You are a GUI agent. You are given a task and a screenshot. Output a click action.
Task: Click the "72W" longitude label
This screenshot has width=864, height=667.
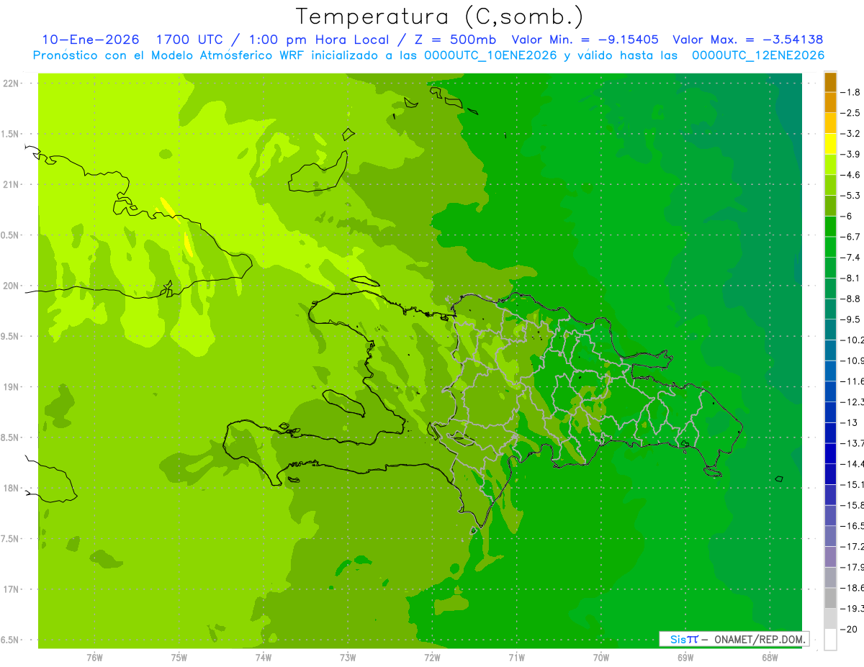[x=432, y=657]
